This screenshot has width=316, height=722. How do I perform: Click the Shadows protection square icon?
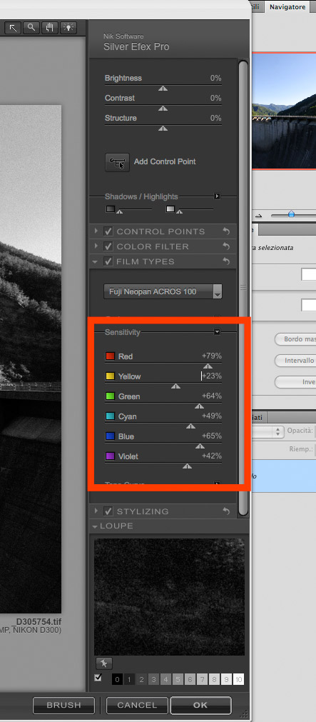pos(111,209)
